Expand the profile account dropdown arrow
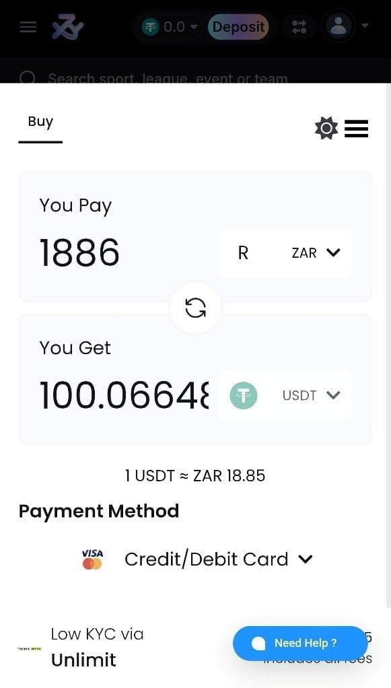 point(366,27)
